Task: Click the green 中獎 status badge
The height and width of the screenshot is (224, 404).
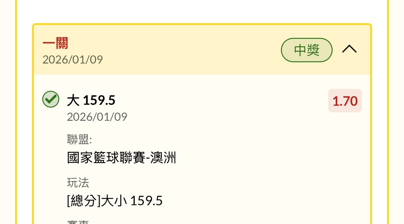Action: tap(306, 50)
